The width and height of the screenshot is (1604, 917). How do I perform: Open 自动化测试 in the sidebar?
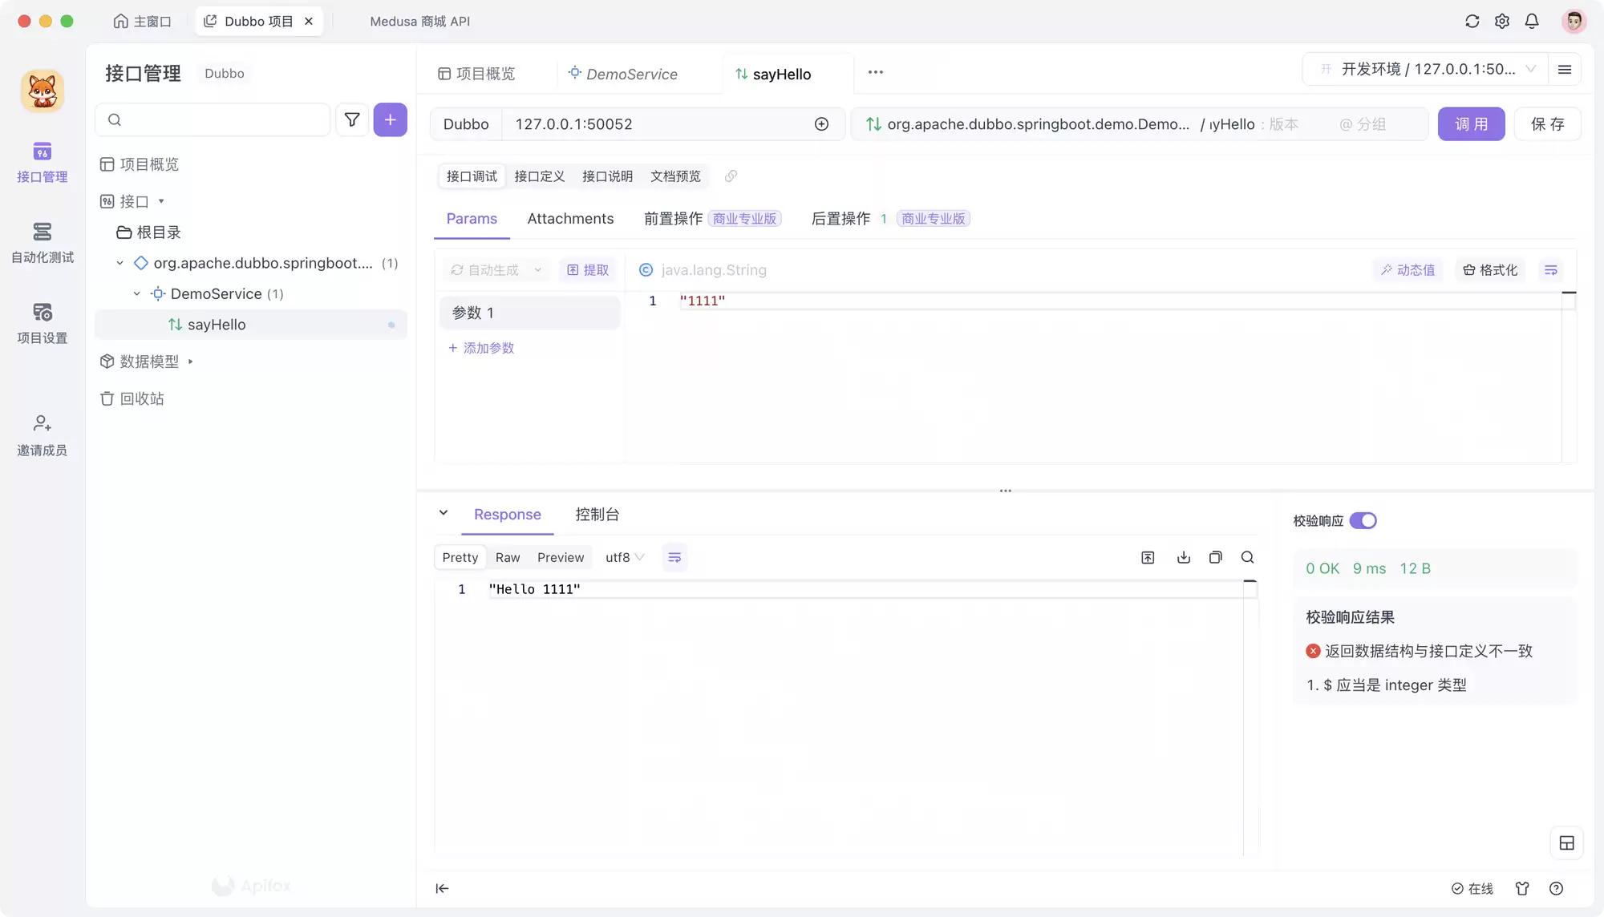pyautogui.click(x=43, y=243)
